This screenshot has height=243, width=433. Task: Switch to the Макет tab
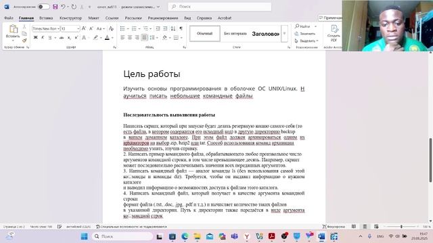pyautogui.click(x=93, y=18)
